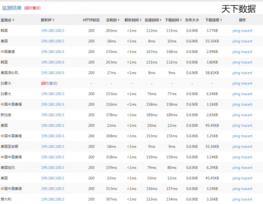Click the 天下数据 logo text
The height and width of the screenshot is (204, 263).
point(238,9)
